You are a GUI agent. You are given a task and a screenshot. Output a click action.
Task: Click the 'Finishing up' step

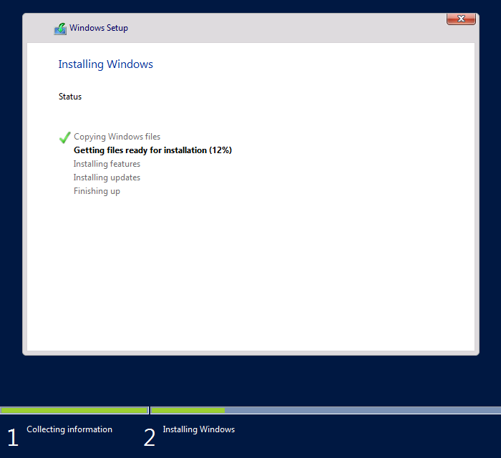[97, 191]
